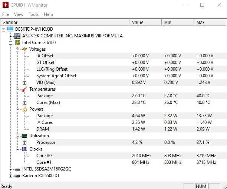Click the 0.03 W IA Cores minimum

pos(171,122)
